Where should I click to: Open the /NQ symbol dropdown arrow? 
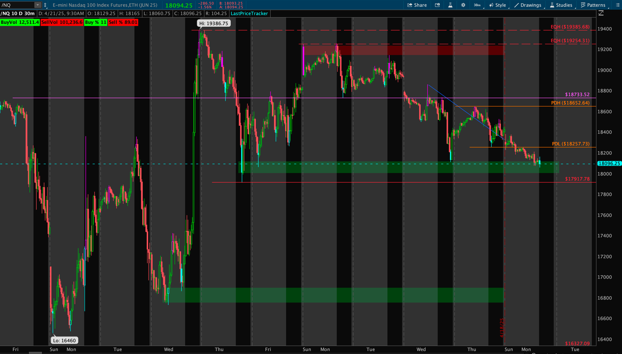click(x=38, y=5)
